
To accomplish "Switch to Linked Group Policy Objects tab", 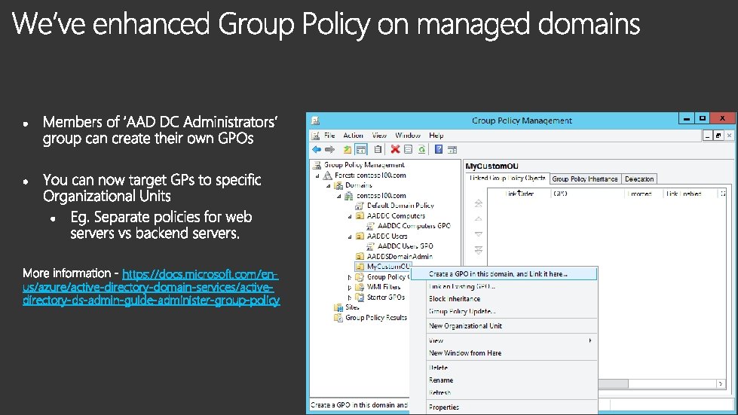I will coord(507,178).
